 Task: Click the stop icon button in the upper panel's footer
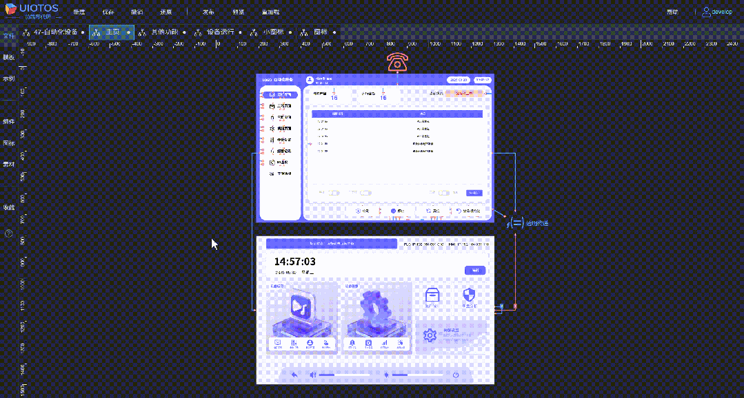(393, 211)
